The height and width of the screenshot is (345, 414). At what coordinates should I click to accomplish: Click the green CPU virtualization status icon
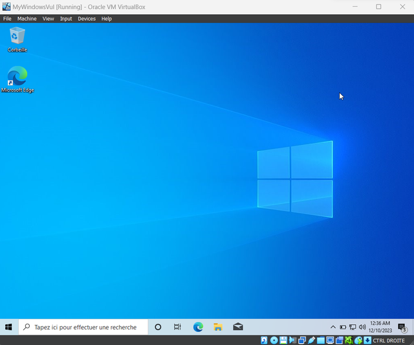pos(349,340)
